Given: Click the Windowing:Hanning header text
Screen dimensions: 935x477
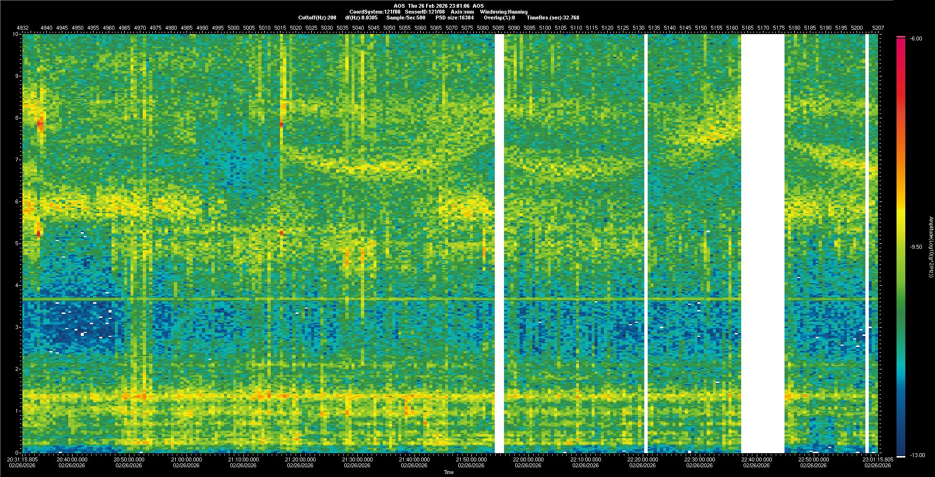Looking at the screenshot, I should coord(504,12).
